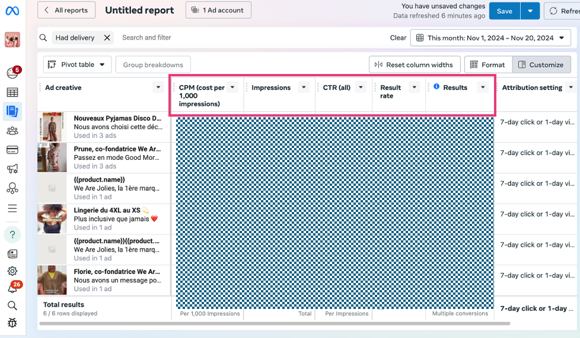Open the audiences people icon
The image size is (580, 338).
click(x=12, y=131)
